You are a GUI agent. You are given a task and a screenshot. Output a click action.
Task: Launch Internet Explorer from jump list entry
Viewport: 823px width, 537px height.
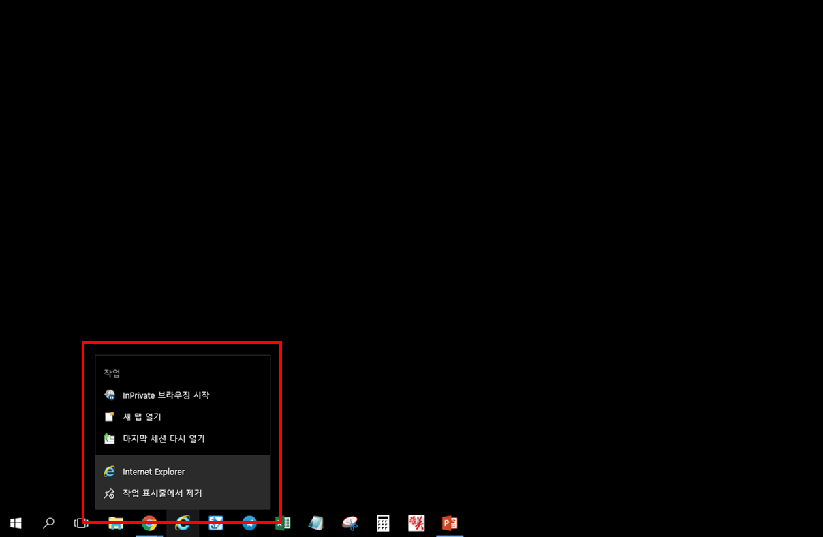click(x=183, y=472)
